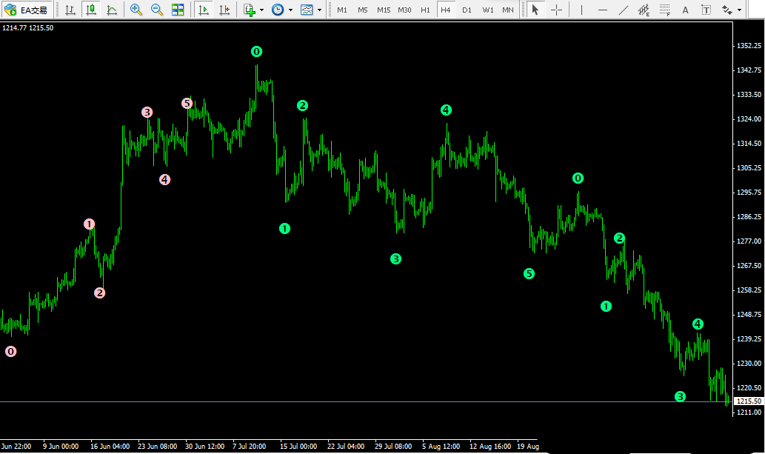The width and height of the screenshot is (765, 454).
Task: Click the green wave marker 5
Action: coord(529,274)
